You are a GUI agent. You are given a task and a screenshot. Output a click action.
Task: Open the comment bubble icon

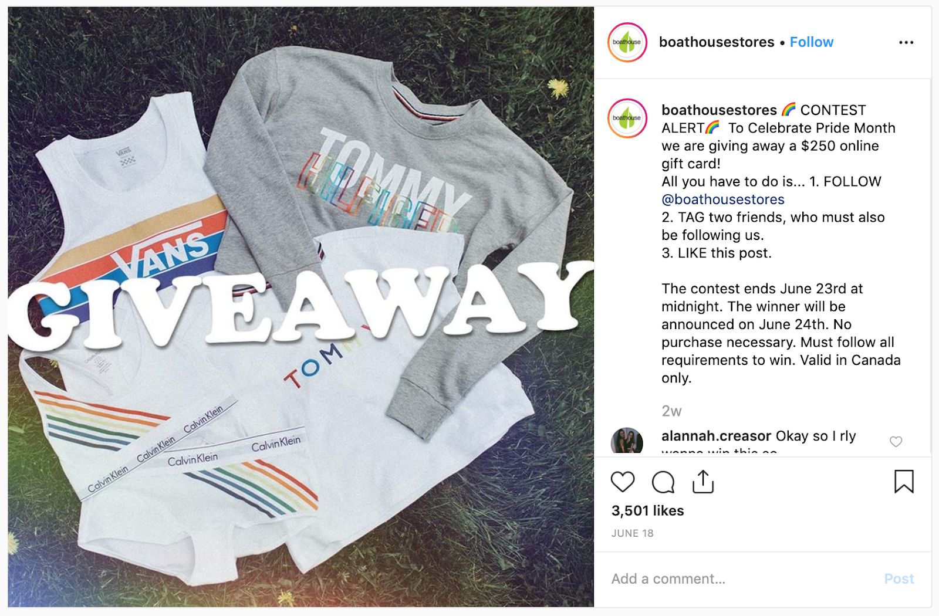(x=663, y=482)
